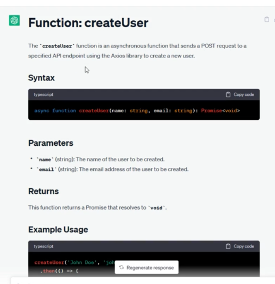
Task: Select the Syntax section heading
Action: click(41, 78)
